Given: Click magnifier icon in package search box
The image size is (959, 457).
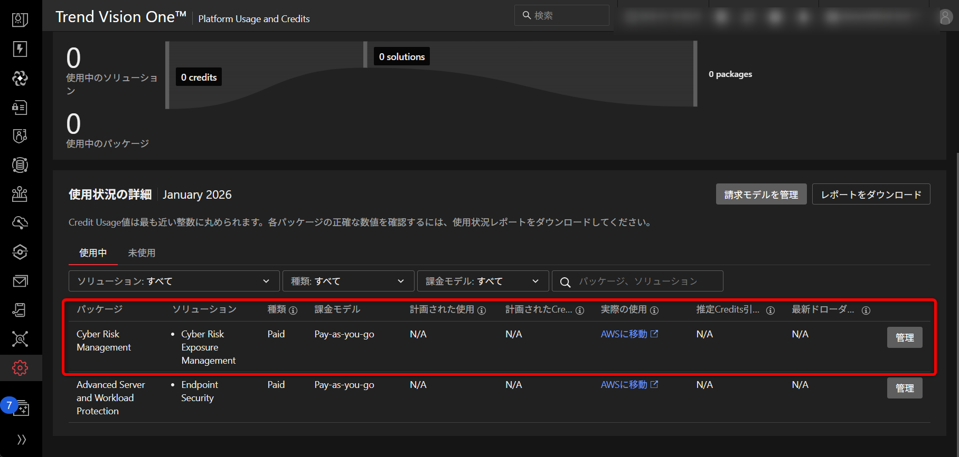Looking at the screenshot, I should click(x=565, y=282).
